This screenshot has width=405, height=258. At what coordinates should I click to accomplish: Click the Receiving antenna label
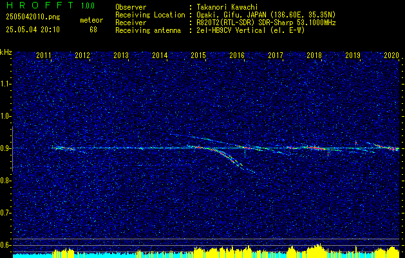coord(148,30)
